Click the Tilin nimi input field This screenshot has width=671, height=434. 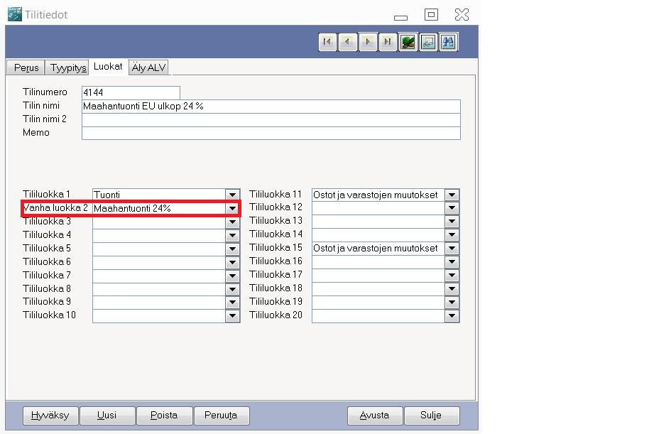click(x=271, y=106)
